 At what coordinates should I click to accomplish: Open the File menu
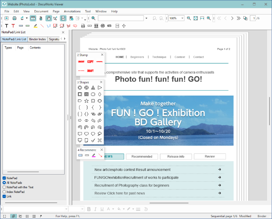click(7, 11)
